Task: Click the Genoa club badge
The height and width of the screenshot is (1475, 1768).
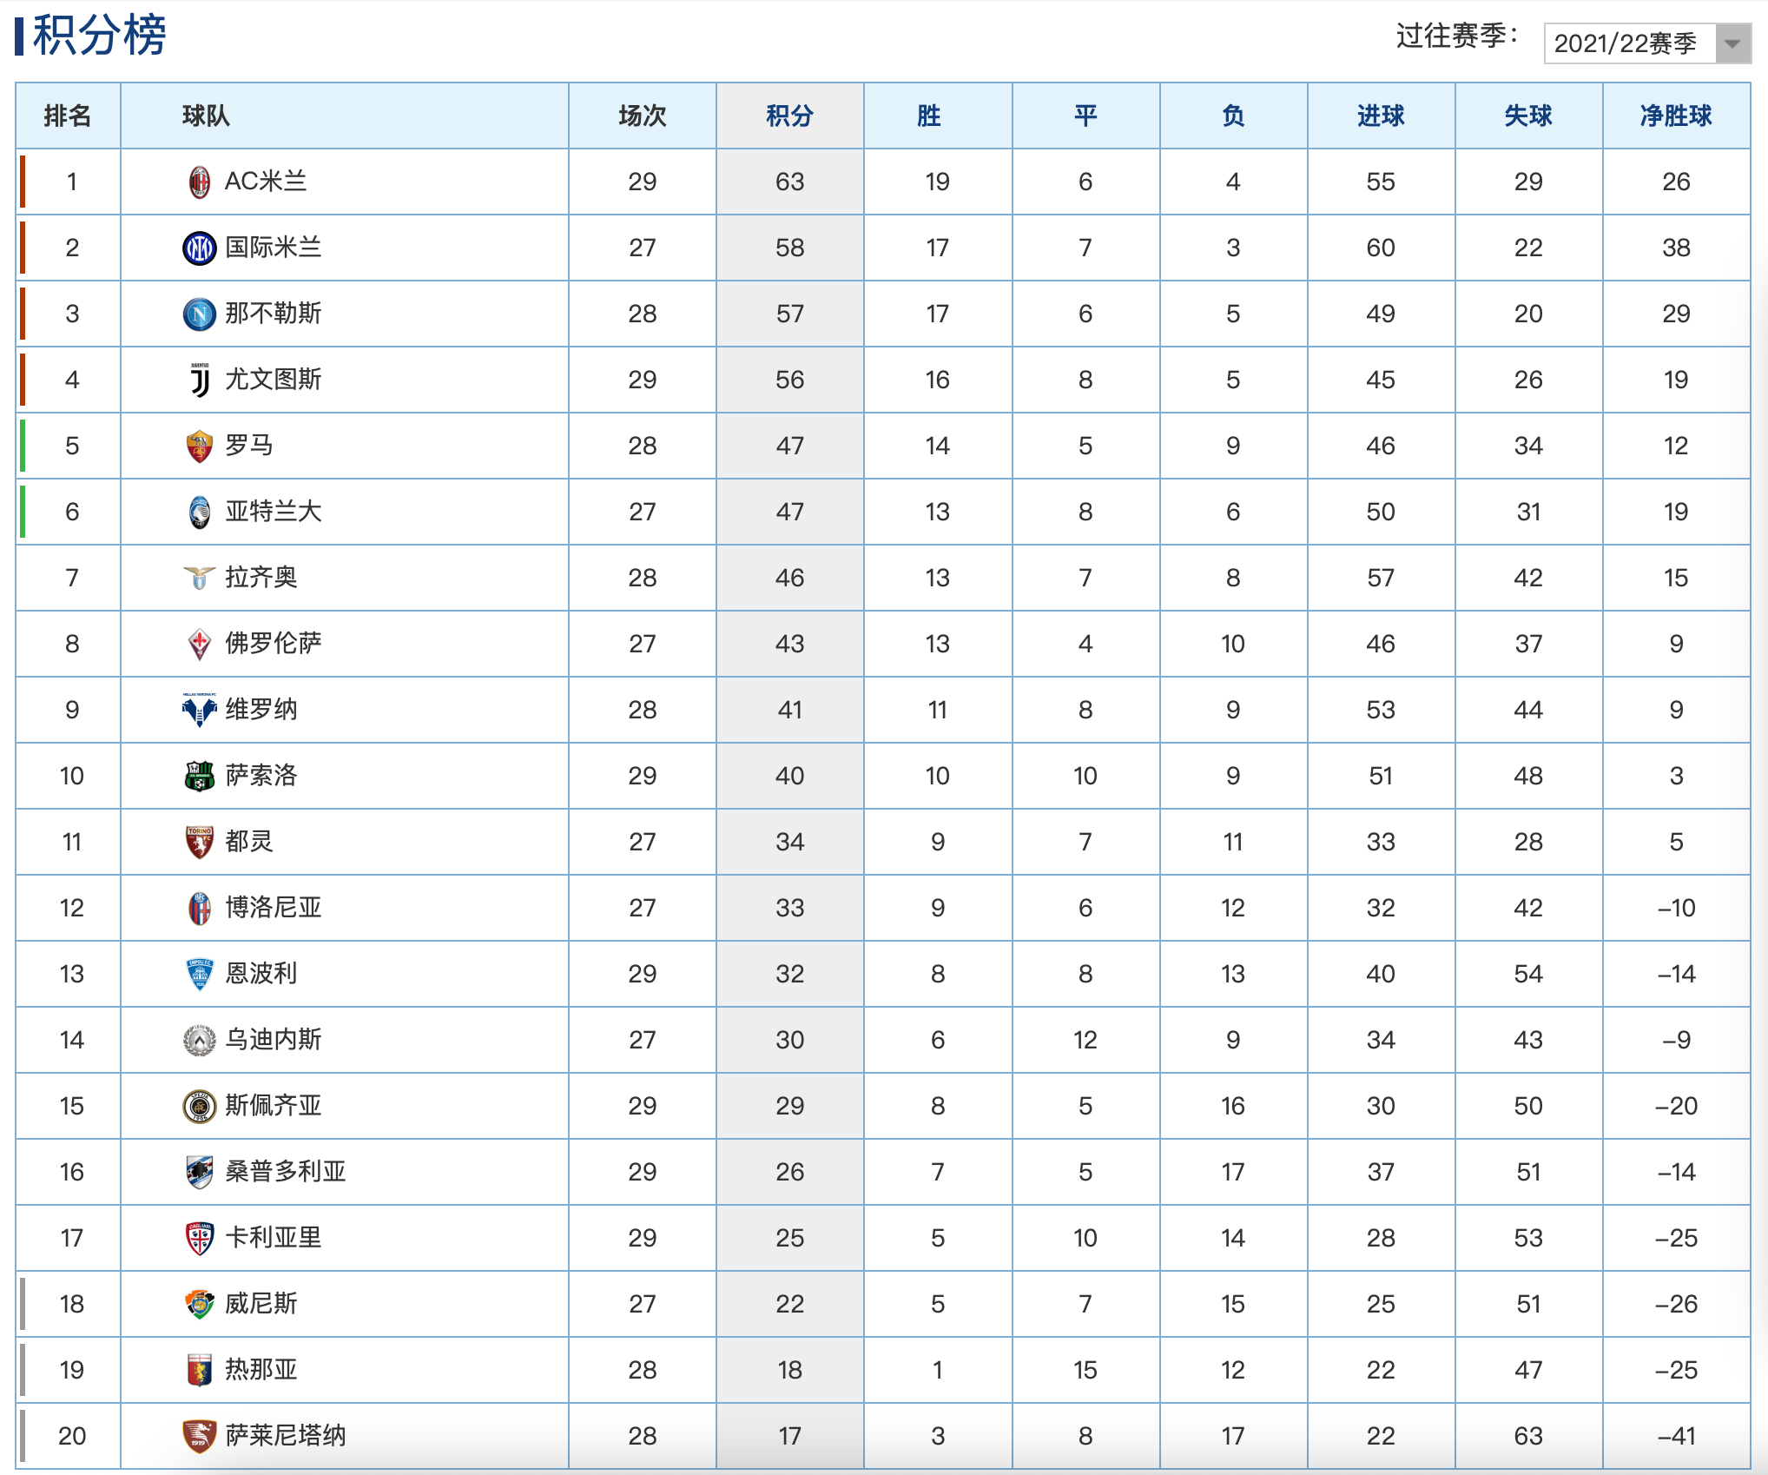Action: [200, 1370]
